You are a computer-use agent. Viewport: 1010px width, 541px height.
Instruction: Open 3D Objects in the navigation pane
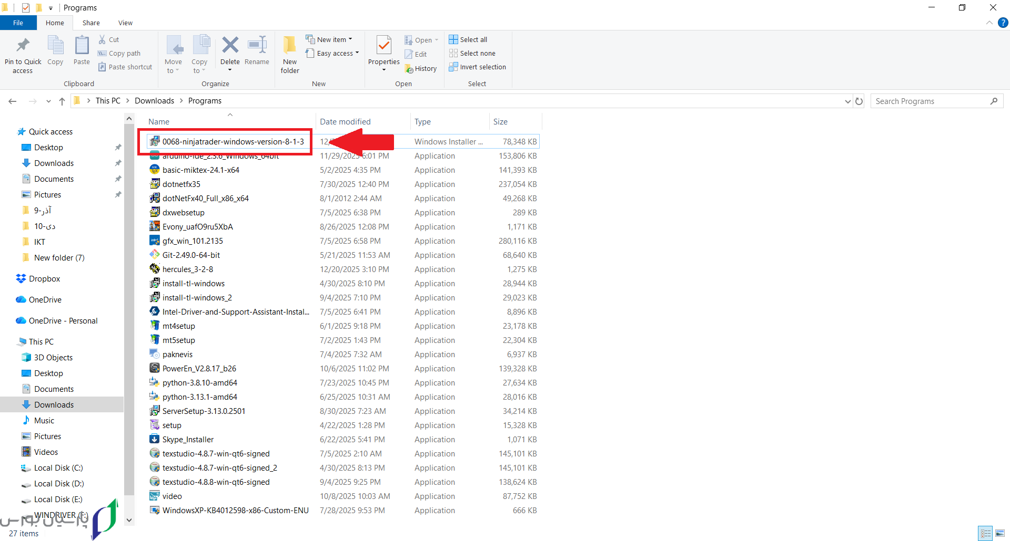click(x=53, y=357)
